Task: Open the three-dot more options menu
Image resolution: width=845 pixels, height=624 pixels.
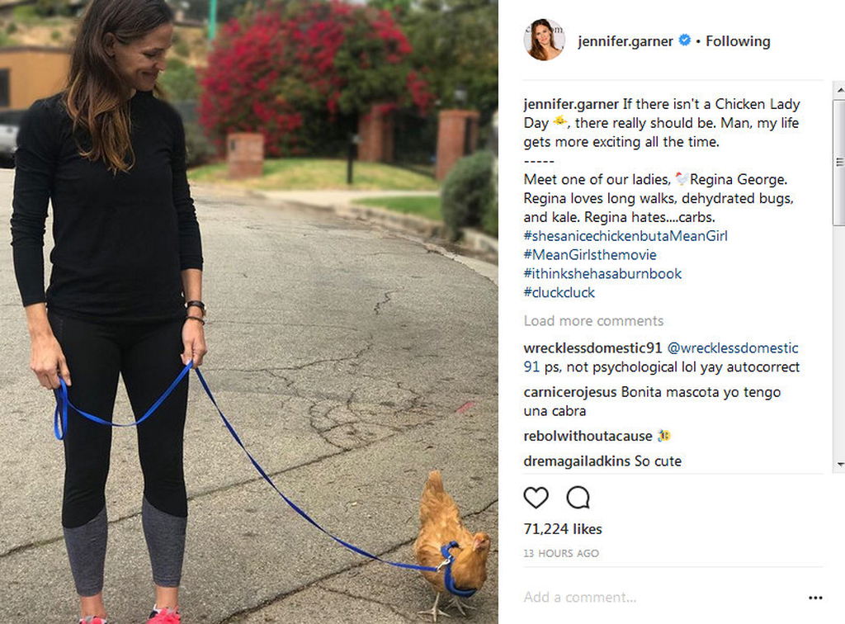Action: (815, 597)
